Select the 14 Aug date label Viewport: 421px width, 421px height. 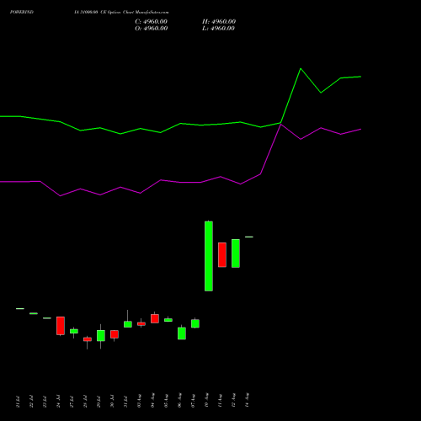247,401
